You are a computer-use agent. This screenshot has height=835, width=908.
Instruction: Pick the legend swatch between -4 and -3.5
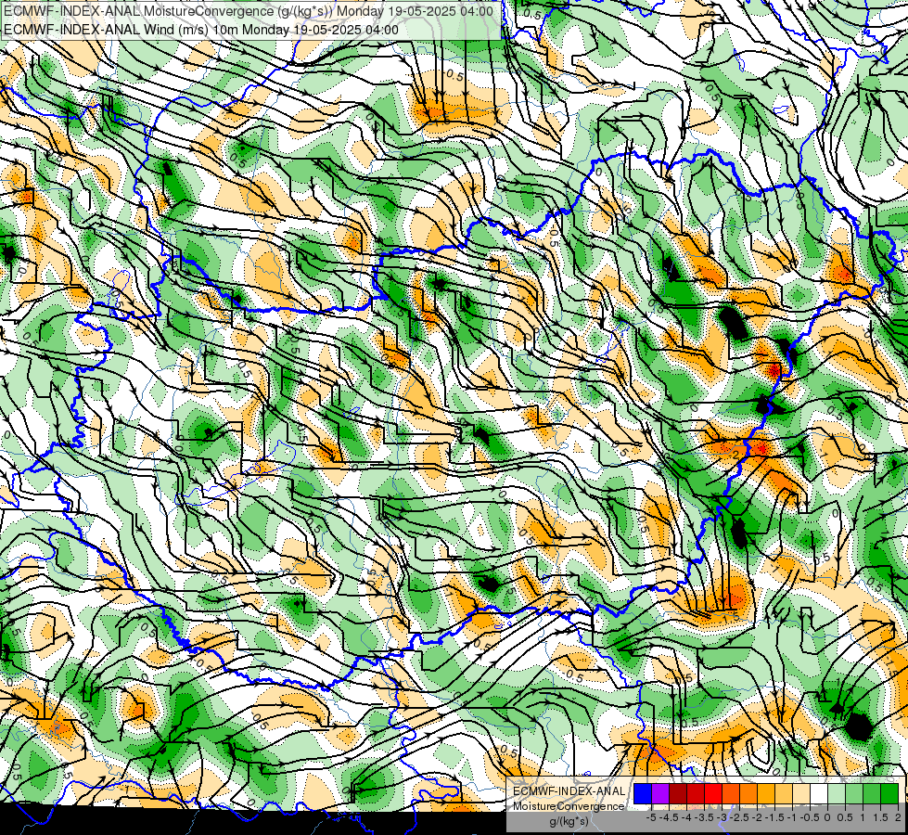[696, 794]
